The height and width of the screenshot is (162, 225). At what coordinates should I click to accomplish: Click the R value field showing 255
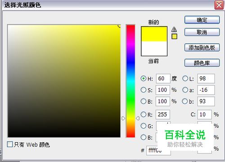tap(163, 114)
